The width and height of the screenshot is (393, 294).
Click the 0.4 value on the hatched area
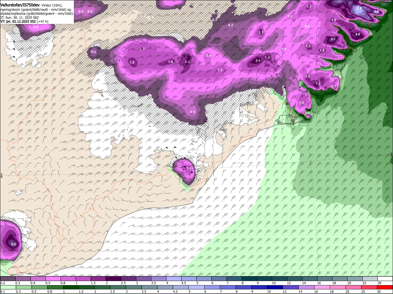(x=94, y=52)
